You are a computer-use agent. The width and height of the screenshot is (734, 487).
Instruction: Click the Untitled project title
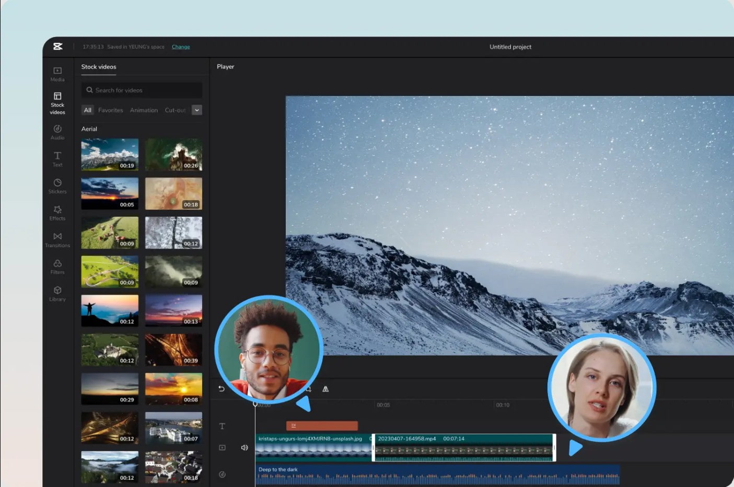510,47
